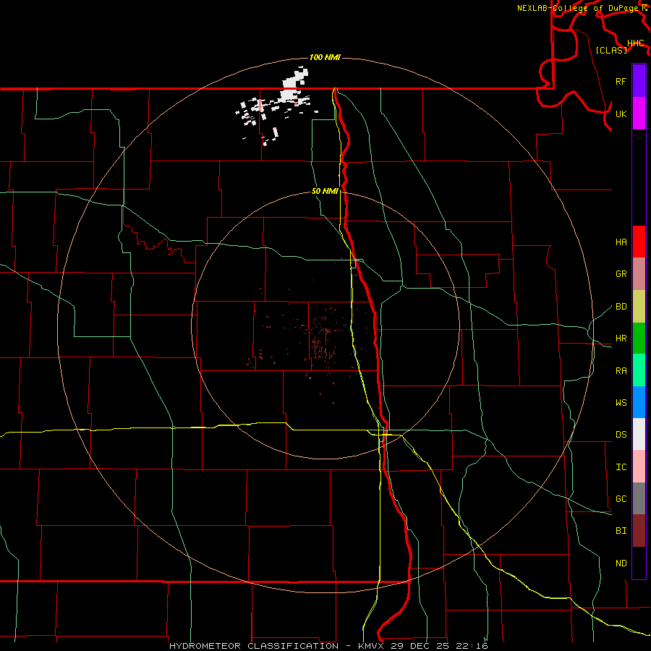Click the BI legend label
651x651 pixels.
point(621,531)
